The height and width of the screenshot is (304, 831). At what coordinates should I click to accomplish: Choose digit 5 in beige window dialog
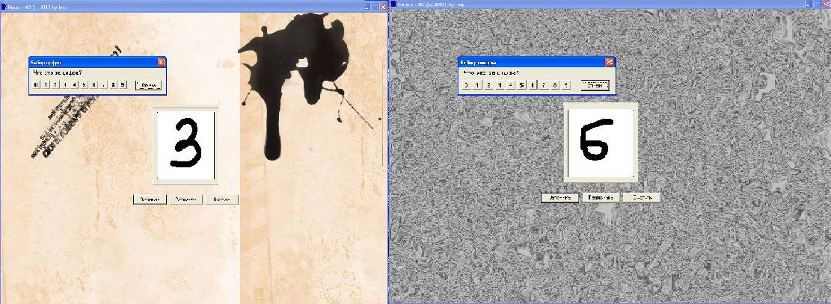[x=85, y=84]
